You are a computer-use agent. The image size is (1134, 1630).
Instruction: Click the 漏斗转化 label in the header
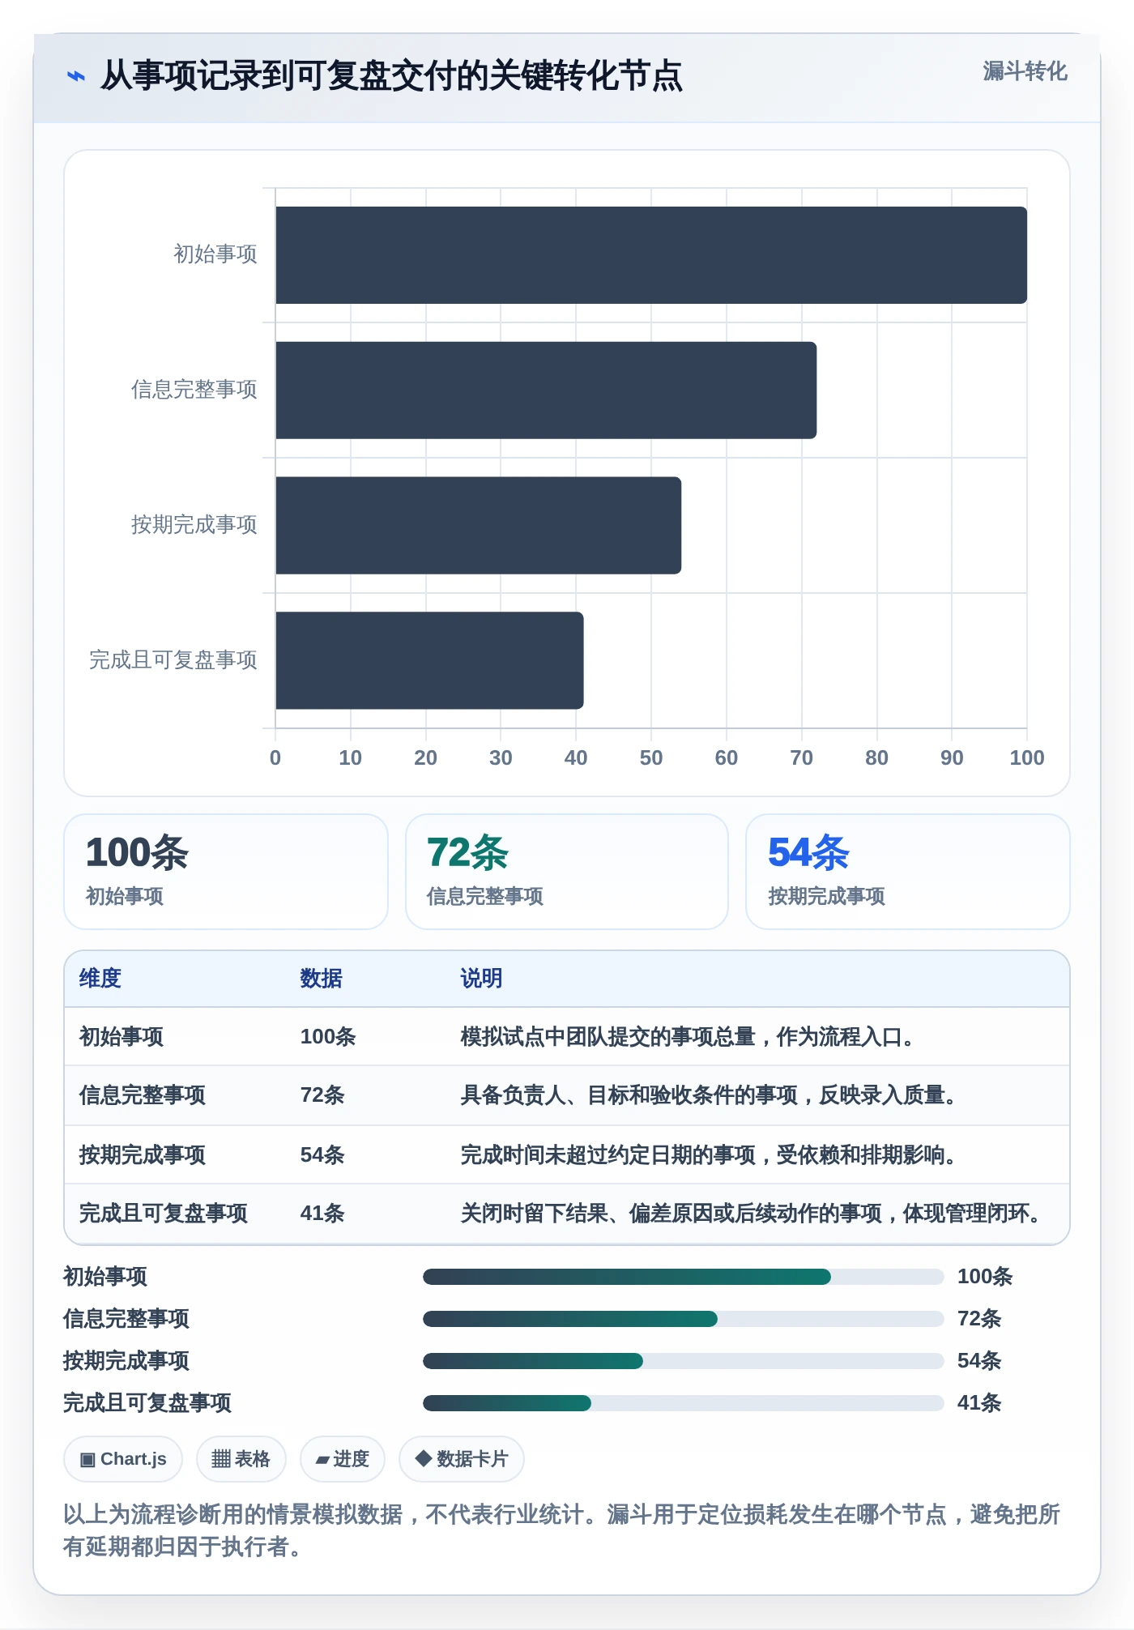pyautogui.click(x=1025, y=71)
